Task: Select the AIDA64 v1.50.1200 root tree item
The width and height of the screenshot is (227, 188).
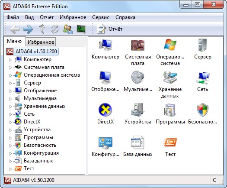Action: 32,52
